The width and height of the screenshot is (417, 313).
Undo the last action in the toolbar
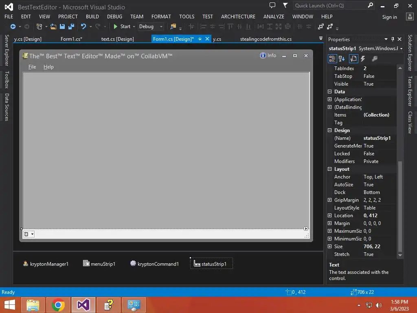coord(83,26)
